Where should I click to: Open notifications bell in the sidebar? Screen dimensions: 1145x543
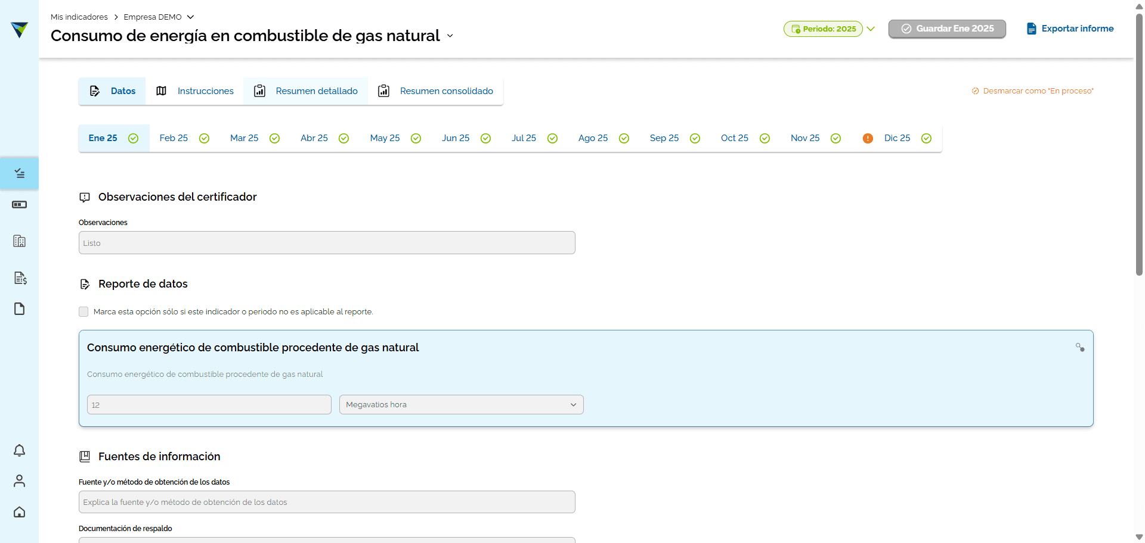pos(19,450)
